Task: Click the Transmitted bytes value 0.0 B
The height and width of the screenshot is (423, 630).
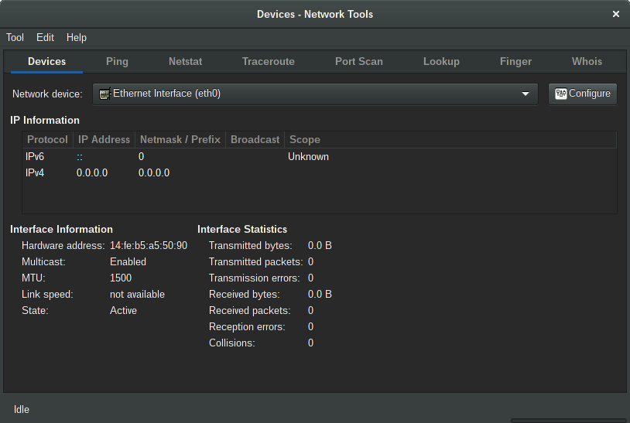Action: tap(320, 246)
